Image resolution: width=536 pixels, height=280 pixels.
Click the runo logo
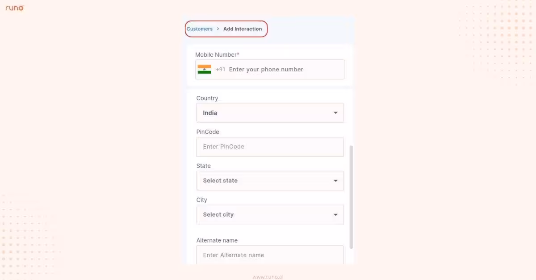coord(14,8)
